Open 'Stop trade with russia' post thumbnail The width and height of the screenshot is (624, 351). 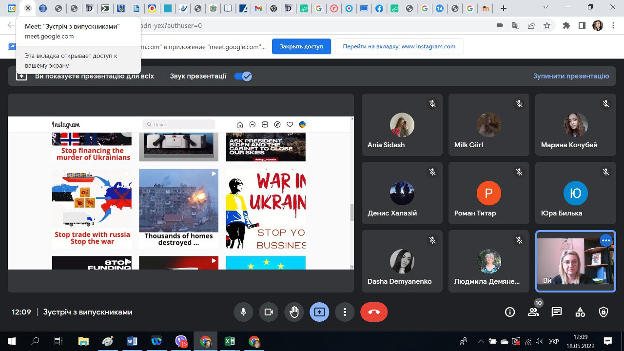[x=92, y=209]
